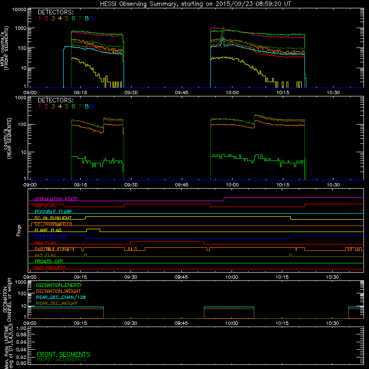
Task: Click the Mon. Rate LIVETIME axis label
Action: pyautogui.click(x=8, y=346)
